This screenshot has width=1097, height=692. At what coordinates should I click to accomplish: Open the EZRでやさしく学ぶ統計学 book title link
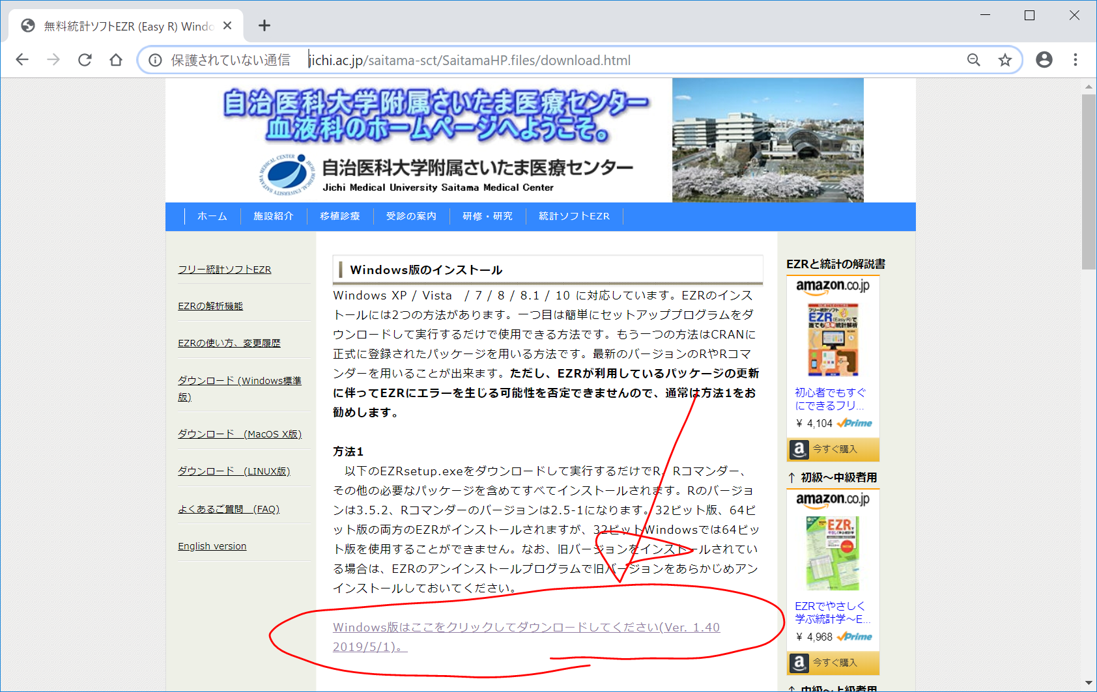point(832,613)
